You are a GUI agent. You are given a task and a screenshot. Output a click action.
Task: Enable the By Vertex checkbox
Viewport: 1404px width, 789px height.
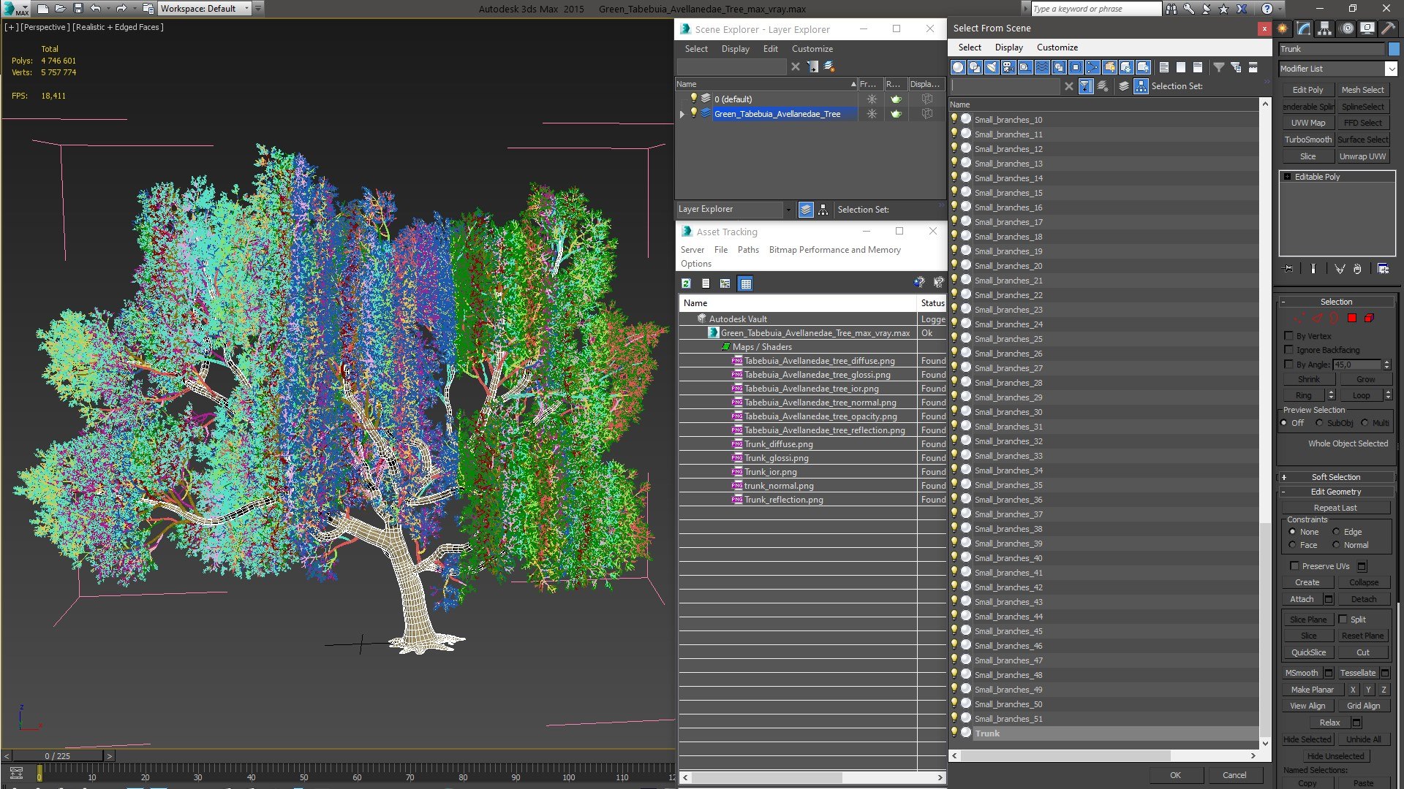coord(1289,336)
